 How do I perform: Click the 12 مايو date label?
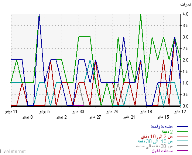pyautogui.click(x=180, y=112)
